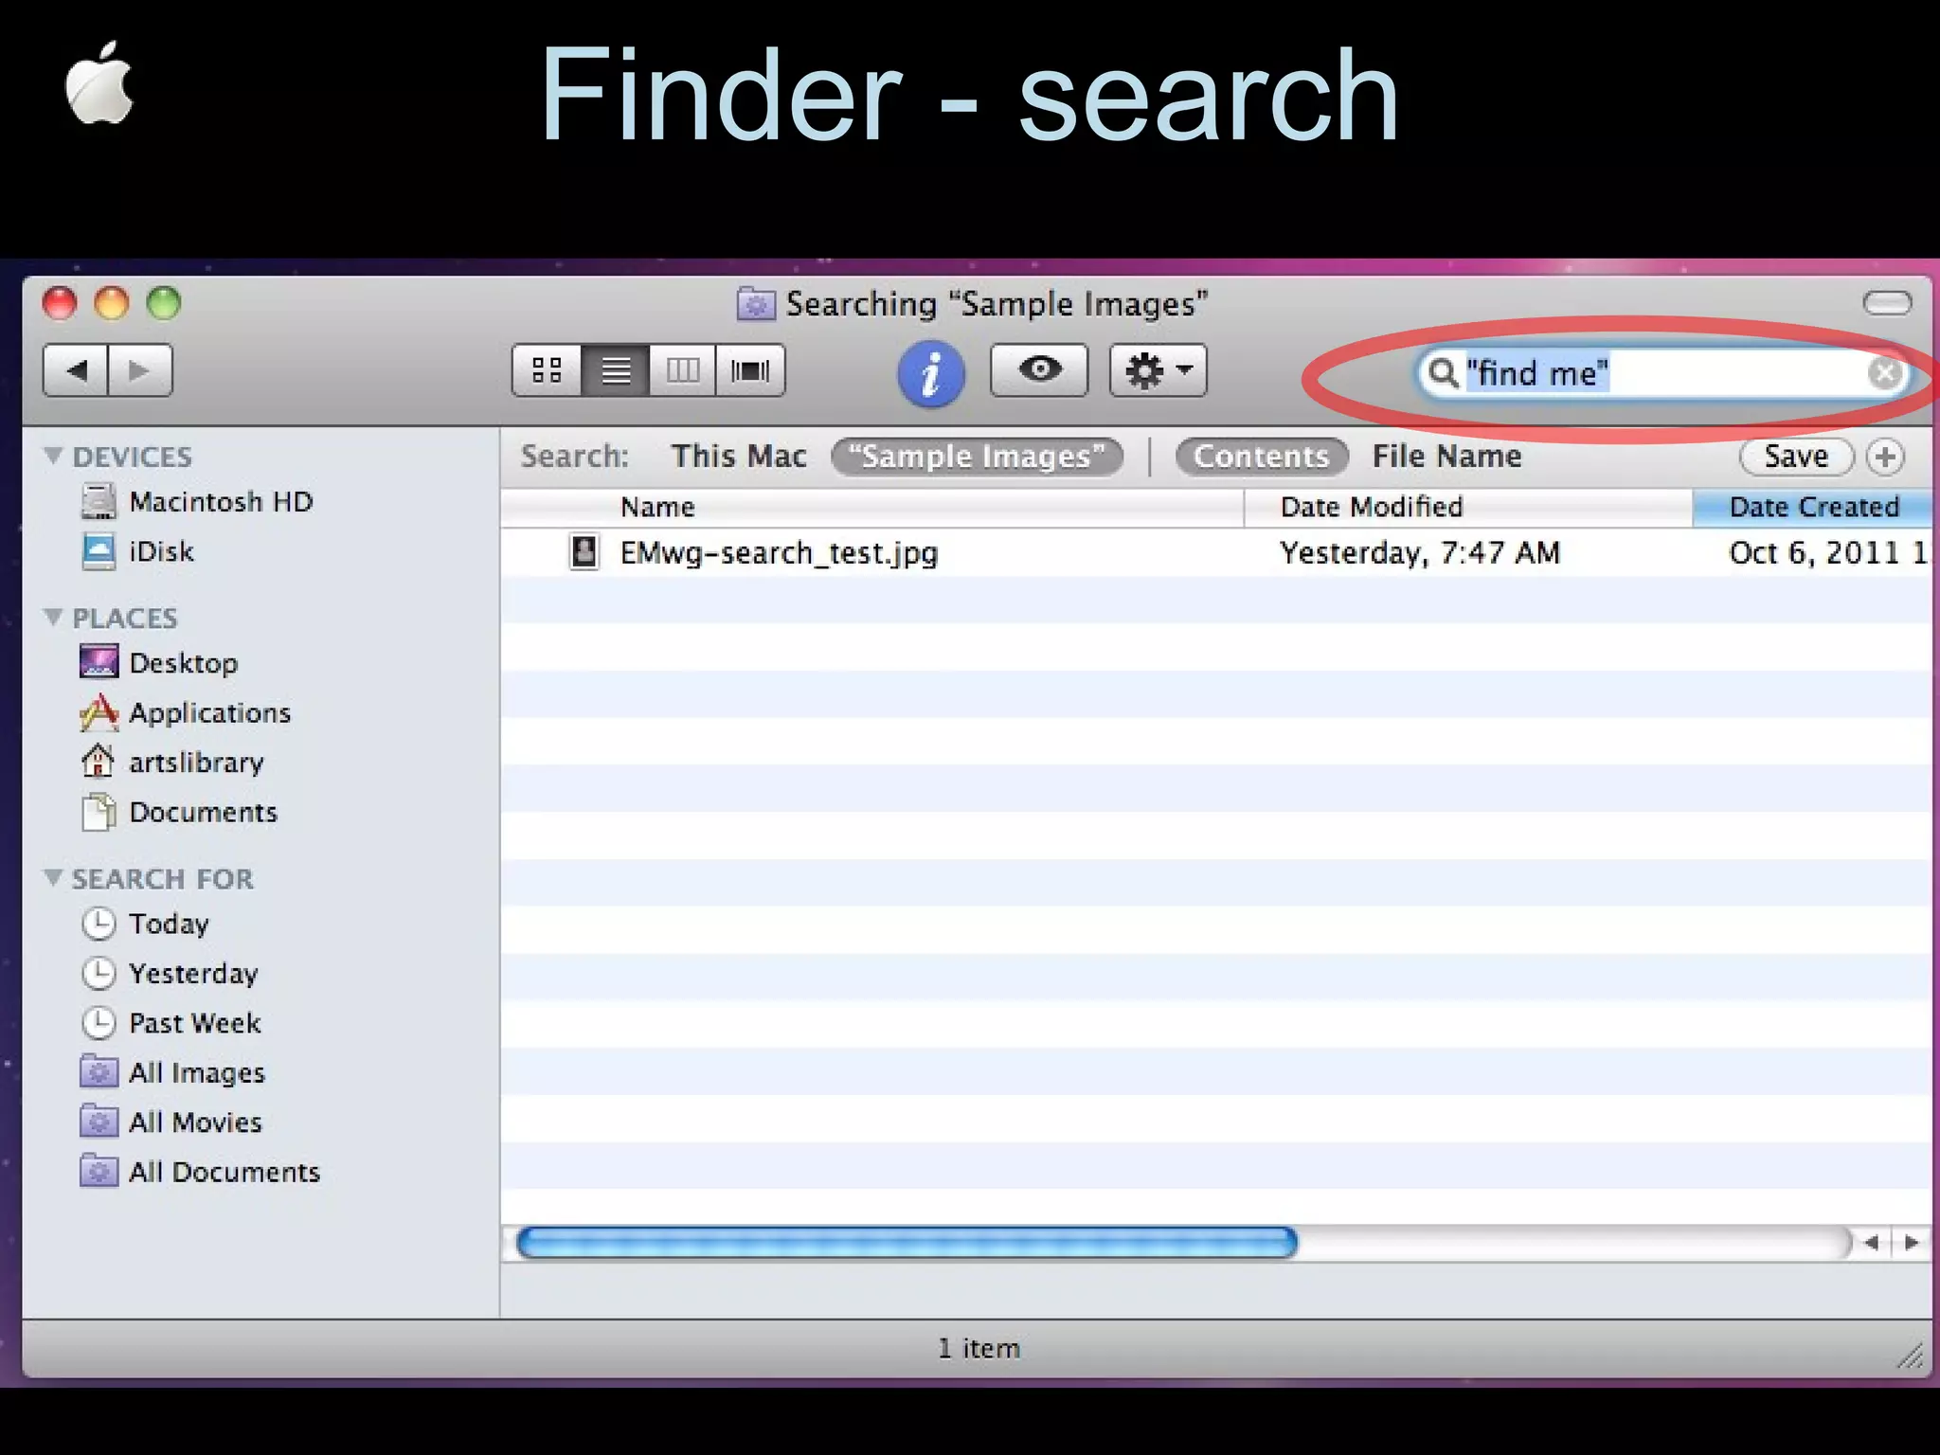Show files from Today
Image resolution: width=1940 pixels, height=1455 pixels.
(x=145, y=924)
